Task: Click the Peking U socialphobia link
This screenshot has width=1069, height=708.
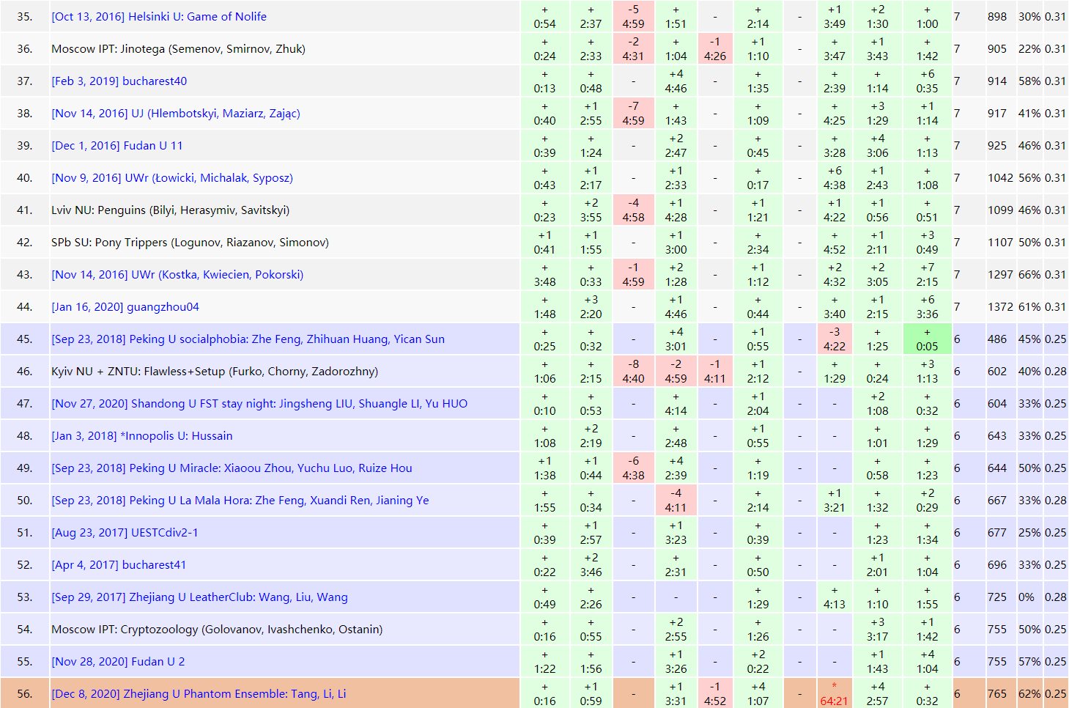Action: point(248,339)
